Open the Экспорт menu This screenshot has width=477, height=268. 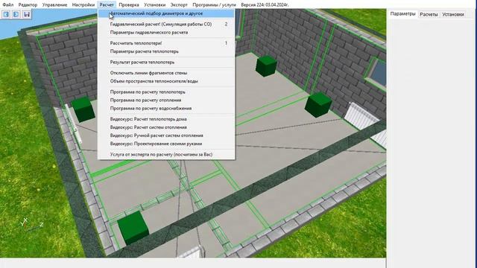point(179,5)
